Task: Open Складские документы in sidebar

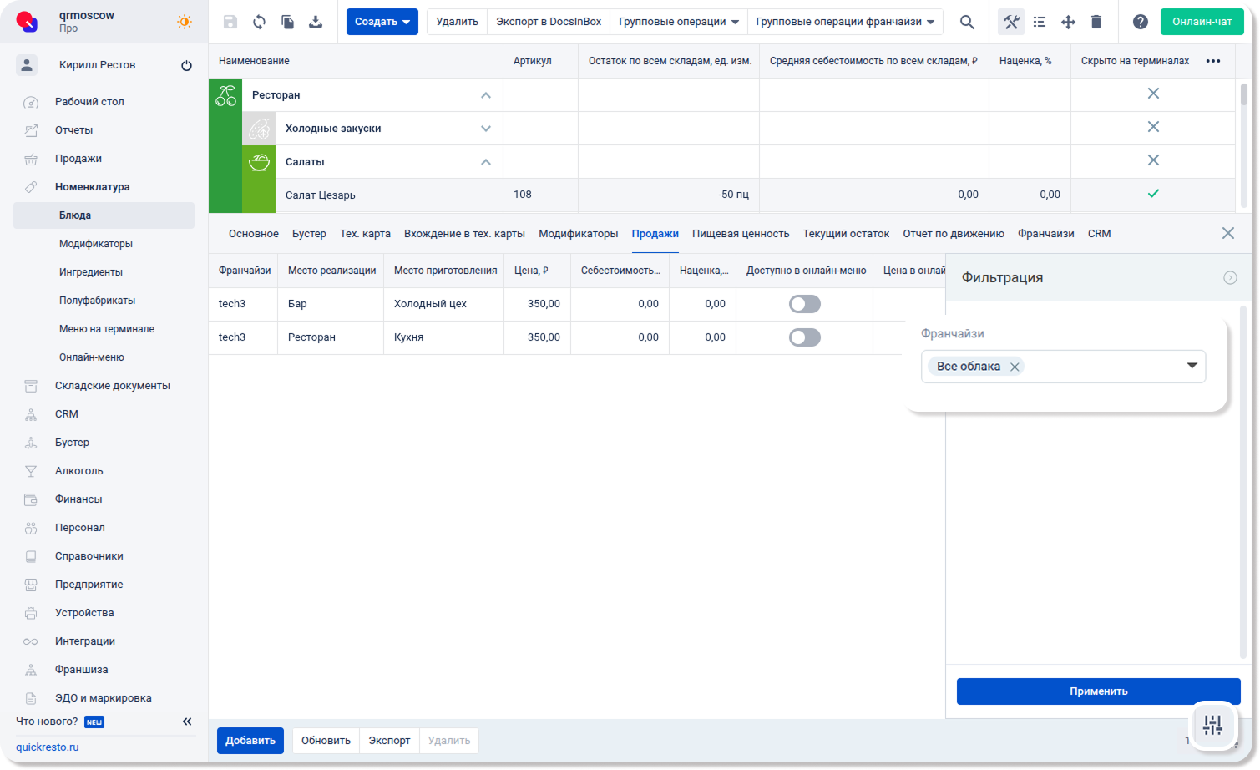Action: 112,386
